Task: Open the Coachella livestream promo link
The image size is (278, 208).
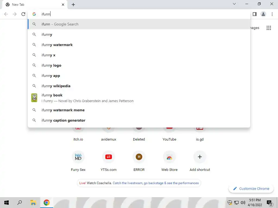Action: point(156,183)
